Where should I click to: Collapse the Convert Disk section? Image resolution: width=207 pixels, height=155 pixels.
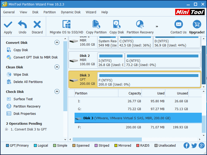coord(57,43)
